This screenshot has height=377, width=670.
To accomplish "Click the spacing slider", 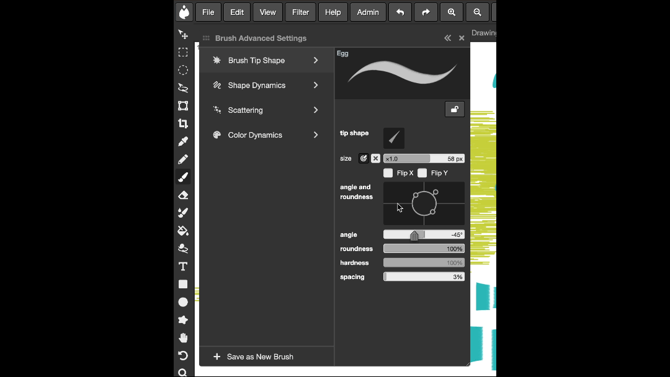I will [x=424, y=277].
